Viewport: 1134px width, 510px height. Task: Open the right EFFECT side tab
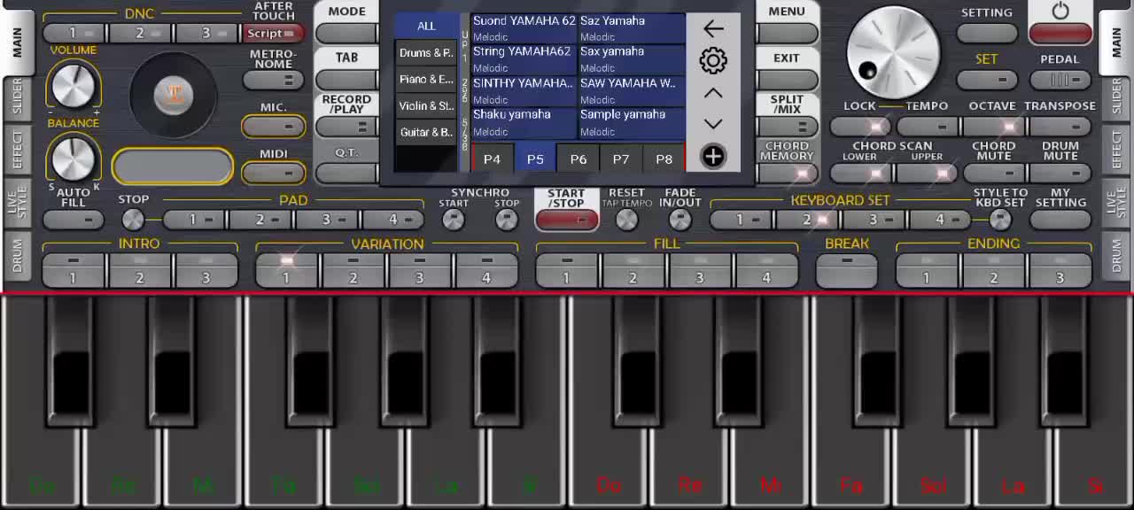1116,151
